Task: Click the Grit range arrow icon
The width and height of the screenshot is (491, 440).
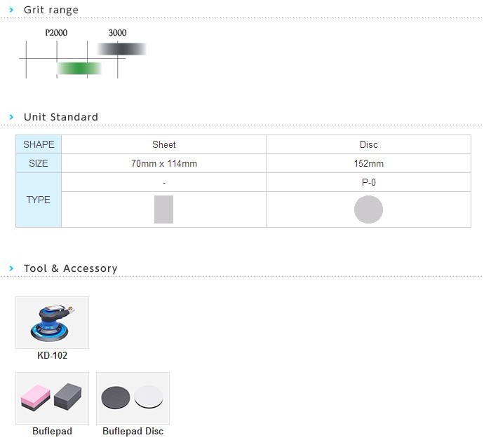Action: tap(12, 10)
